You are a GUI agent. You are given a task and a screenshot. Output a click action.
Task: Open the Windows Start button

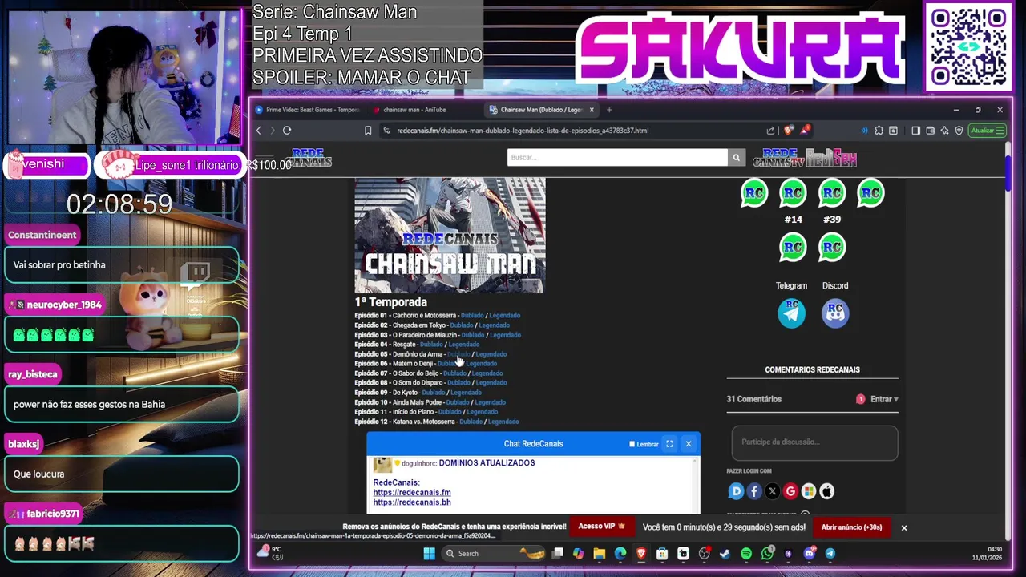click(x=429, y=553)
